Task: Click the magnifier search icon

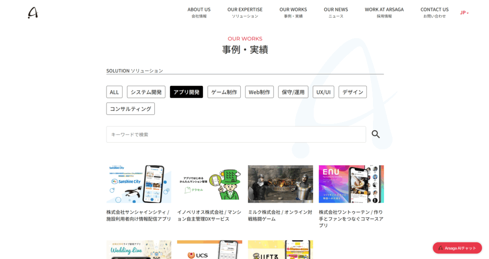Action: click(375, 135)
